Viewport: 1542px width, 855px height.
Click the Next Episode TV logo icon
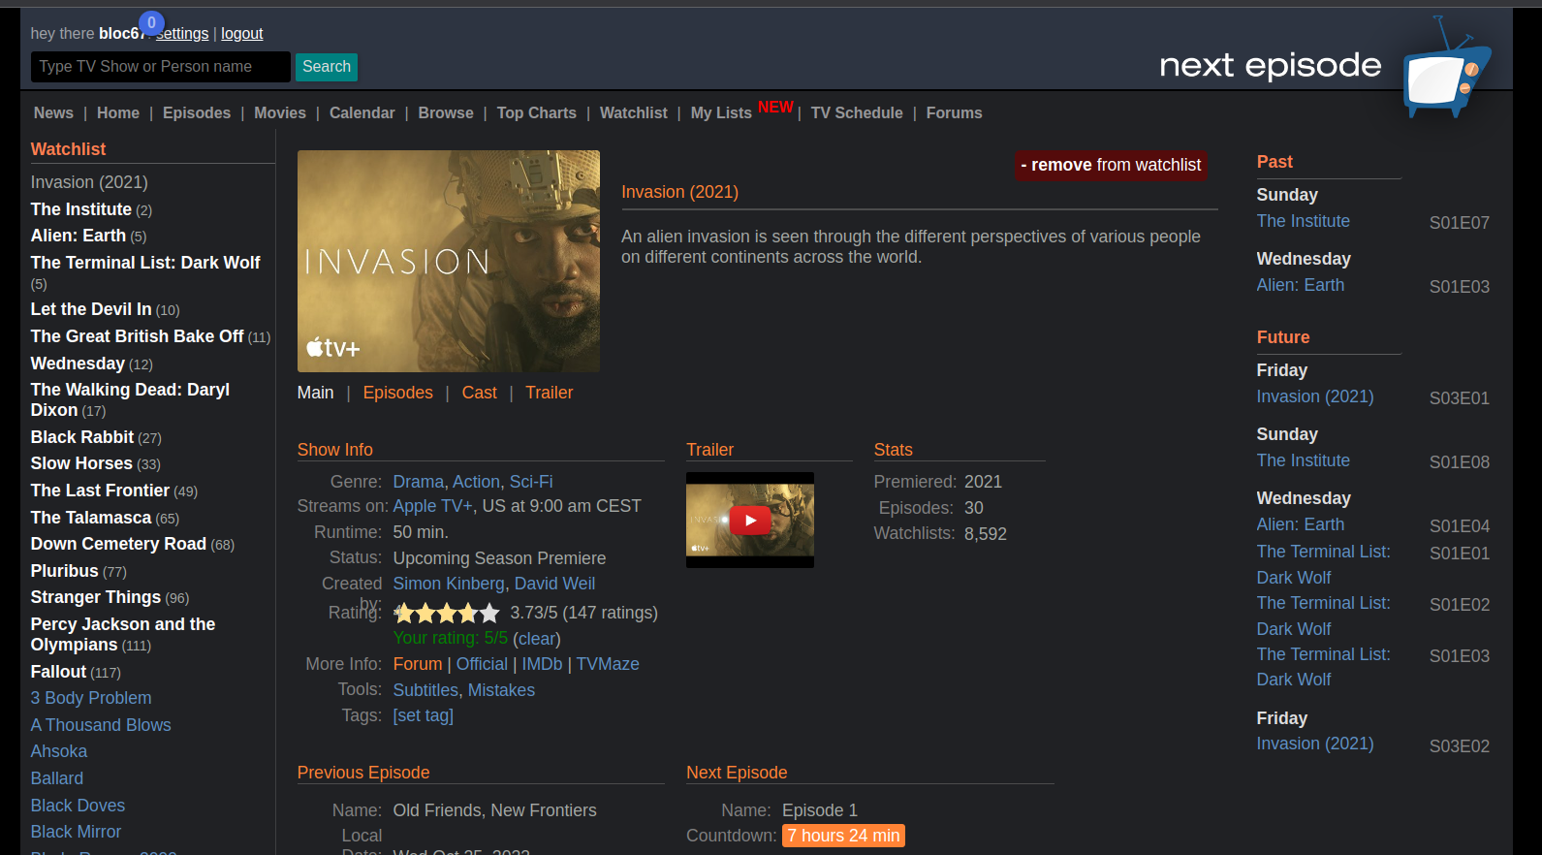pos(1447,68)
